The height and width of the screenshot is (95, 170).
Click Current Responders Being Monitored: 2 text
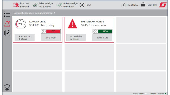point(34,13)
